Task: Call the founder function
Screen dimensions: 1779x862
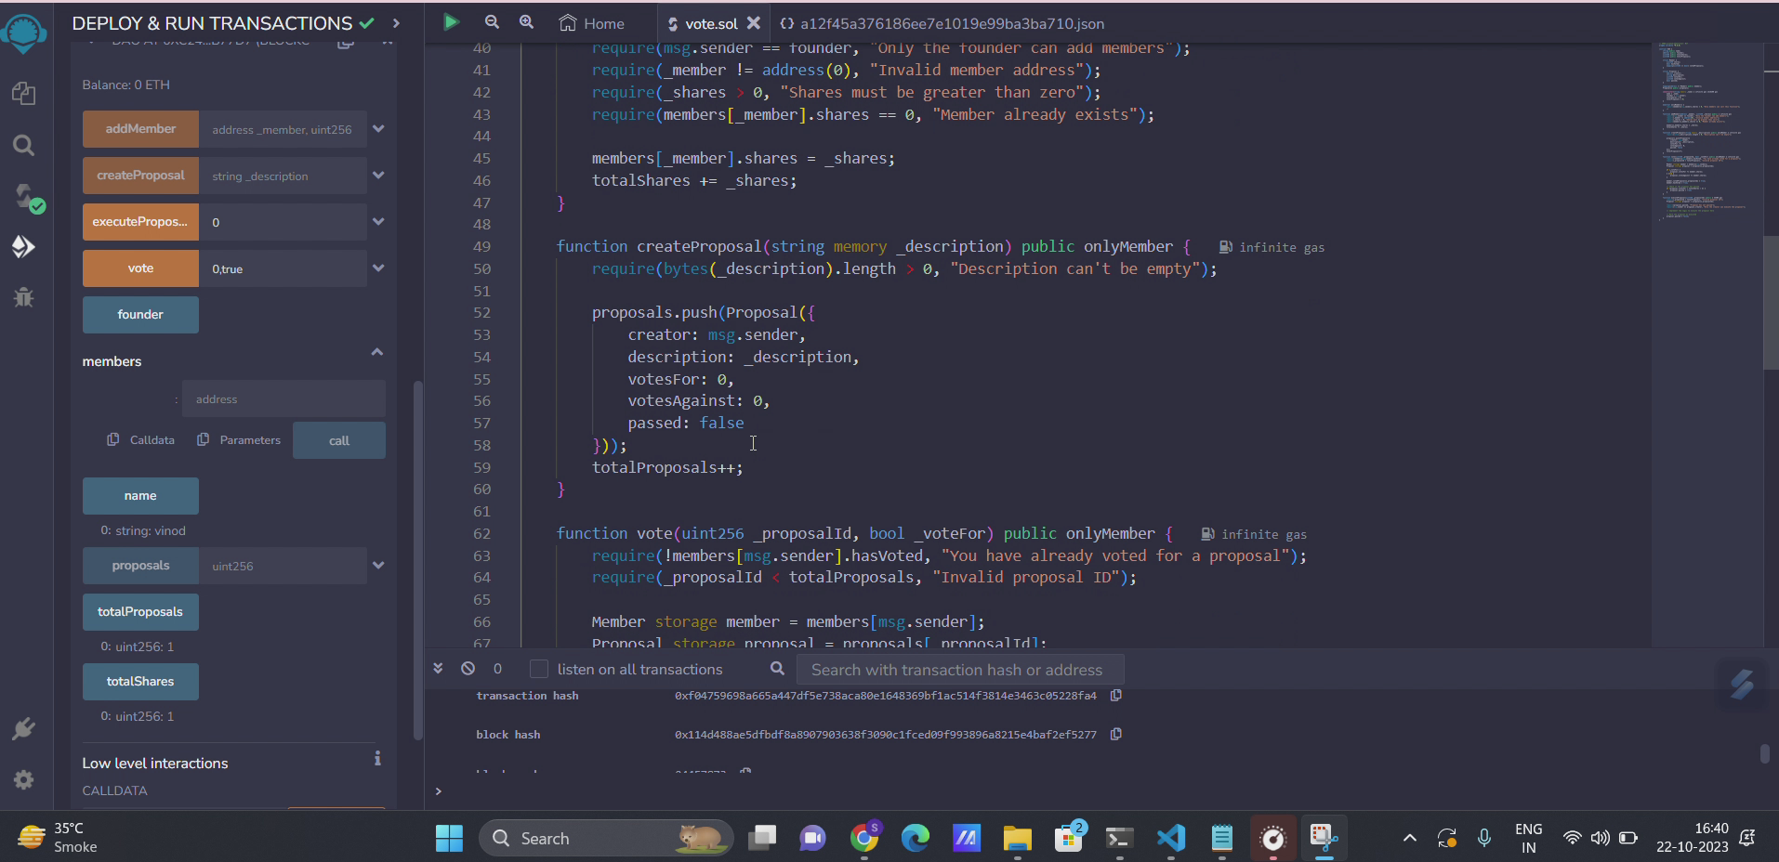Action: 140,315
